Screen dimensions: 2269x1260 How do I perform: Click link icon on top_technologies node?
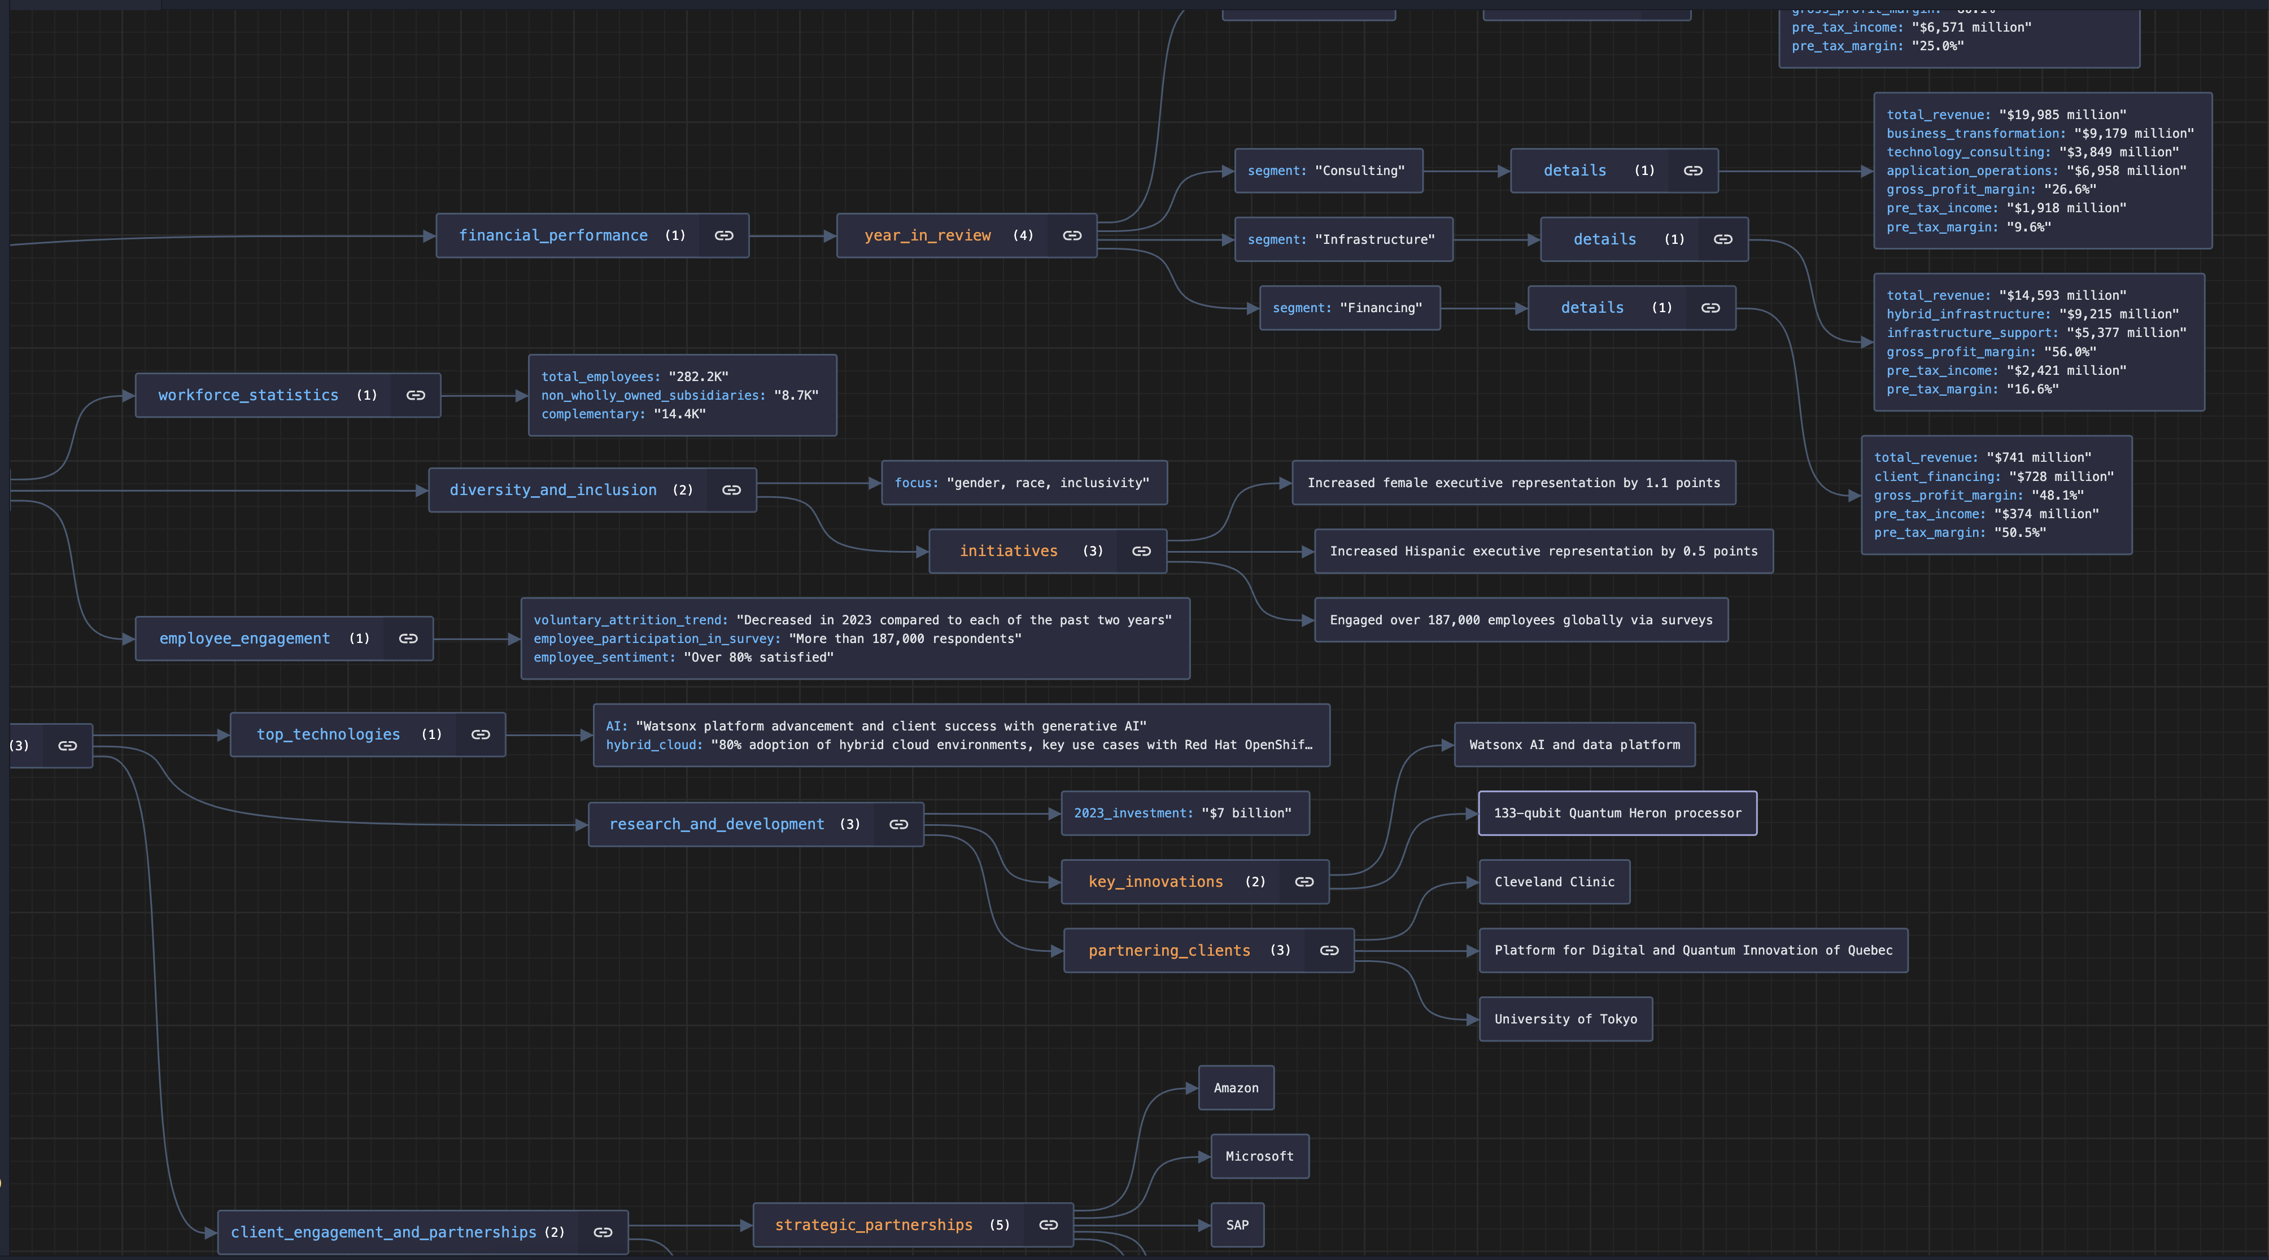480,735
